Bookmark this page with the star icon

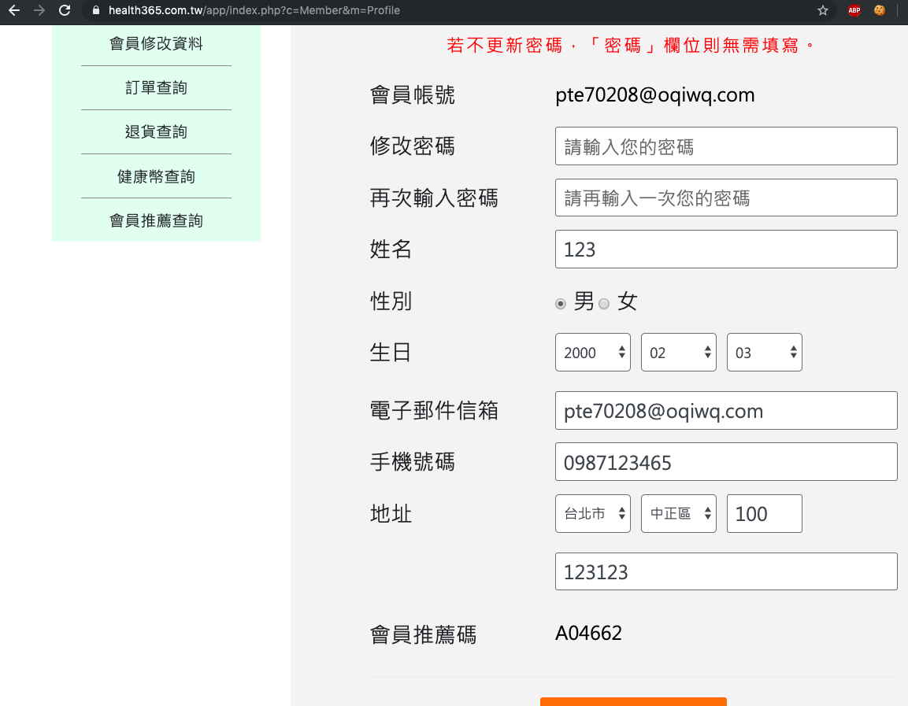[823, 10]
